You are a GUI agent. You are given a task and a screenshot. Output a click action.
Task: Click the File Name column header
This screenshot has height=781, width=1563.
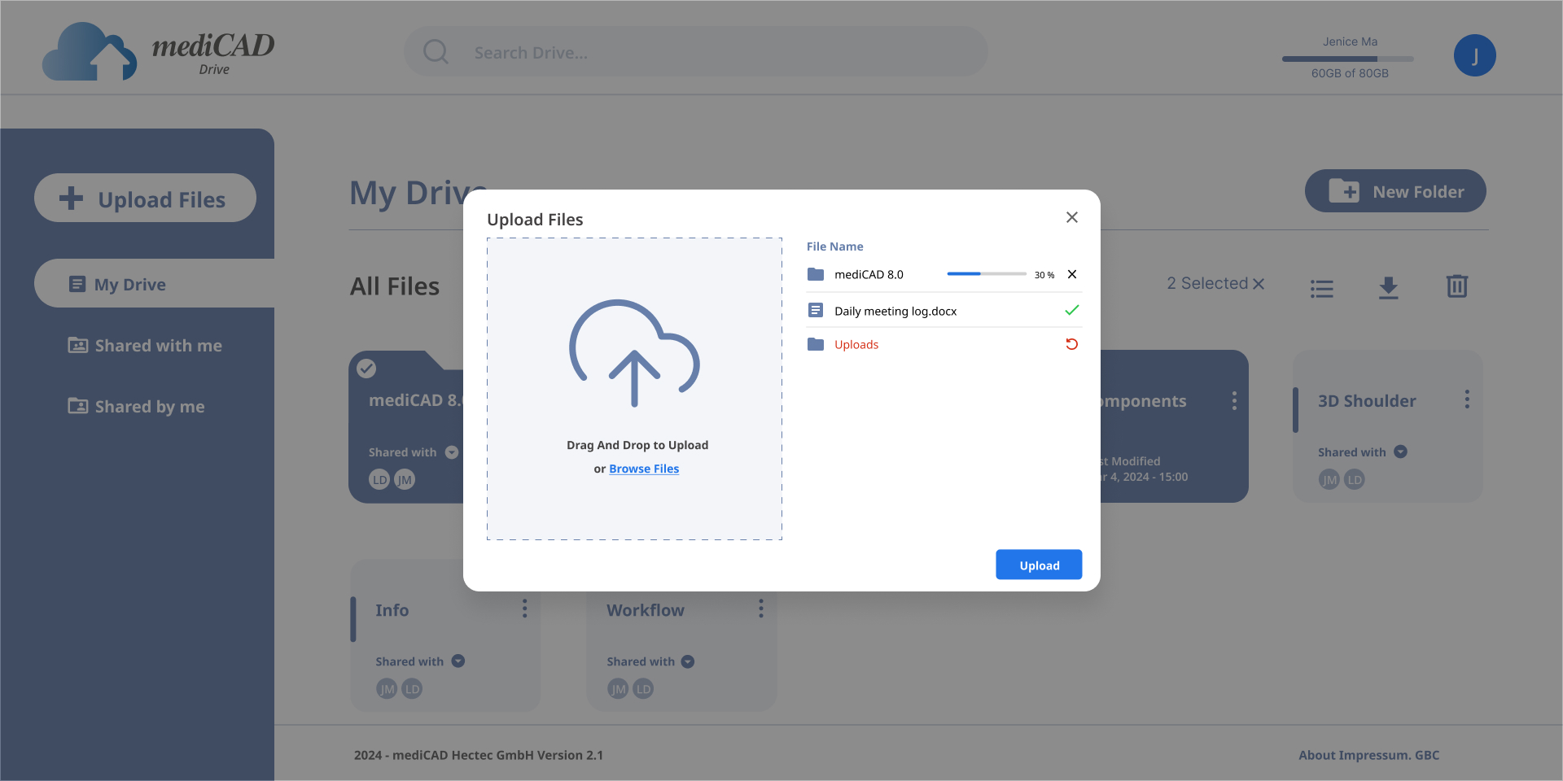coord(834,247)
